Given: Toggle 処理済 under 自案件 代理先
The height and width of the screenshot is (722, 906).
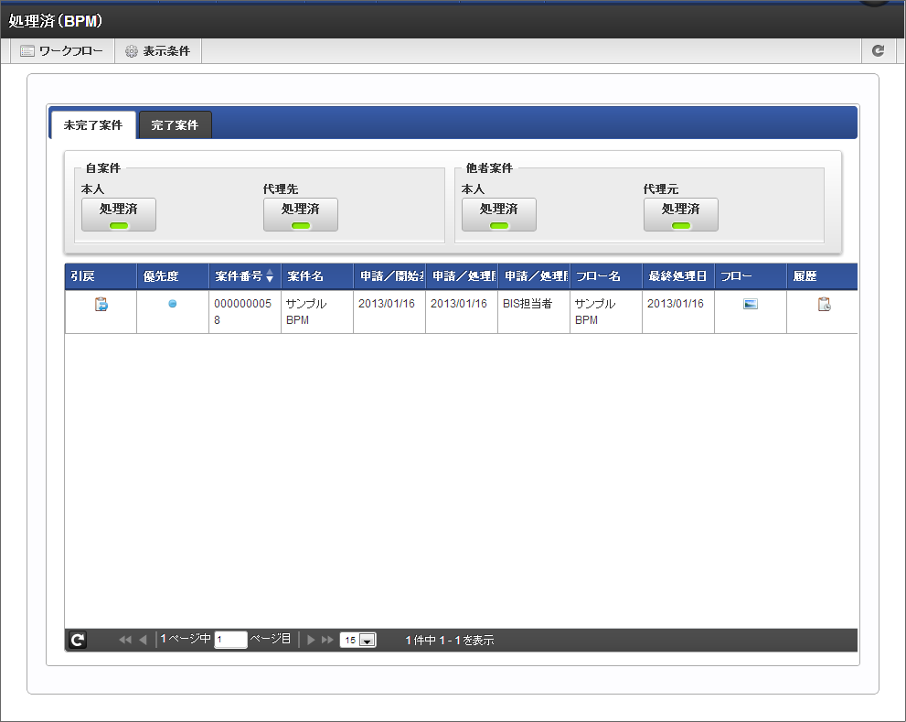Looking at the screenshot, I should click(x=301, y=214).
